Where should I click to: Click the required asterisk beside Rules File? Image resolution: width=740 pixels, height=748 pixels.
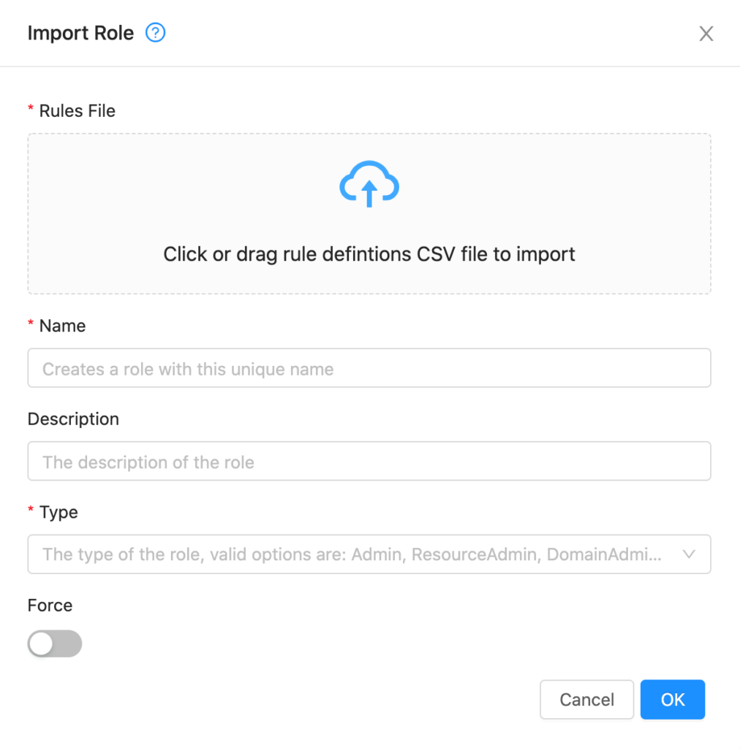pos(30,110)
